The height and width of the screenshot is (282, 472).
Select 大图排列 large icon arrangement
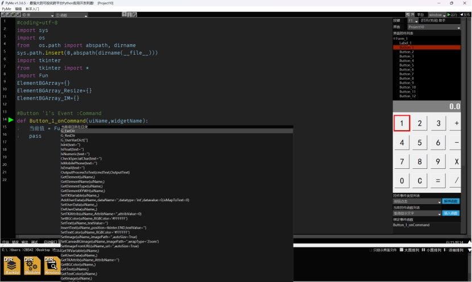409,250
